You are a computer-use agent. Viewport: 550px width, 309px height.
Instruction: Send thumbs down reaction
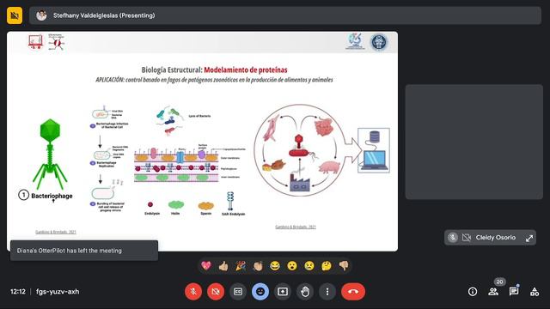[x=344, y=266]
